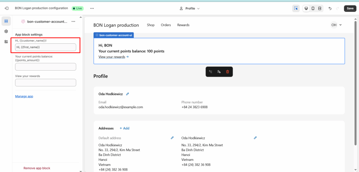Click the exit editor icon

[6, 8]
